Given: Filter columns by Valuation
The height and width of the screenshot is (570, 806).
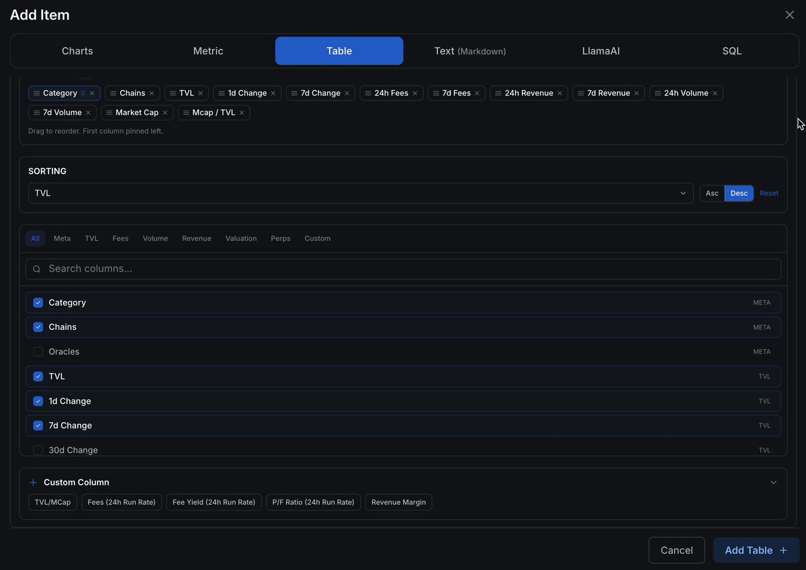Looking at the screenshot, I should (x=241, y=239).
